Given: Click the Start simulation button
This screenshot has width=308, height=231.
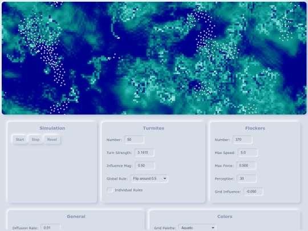Looking at the screenshot, I should pyautogui.click(x=20, y=140).
